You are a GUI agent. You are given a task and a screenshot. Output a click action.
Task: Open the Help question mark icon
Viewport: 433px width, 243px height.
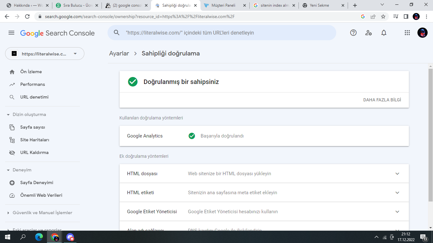(x=353, y=33)
